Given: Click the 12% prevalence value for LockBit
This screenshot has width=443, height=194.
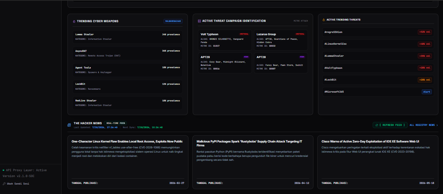Looking at the screenshot, I should 171,84.
